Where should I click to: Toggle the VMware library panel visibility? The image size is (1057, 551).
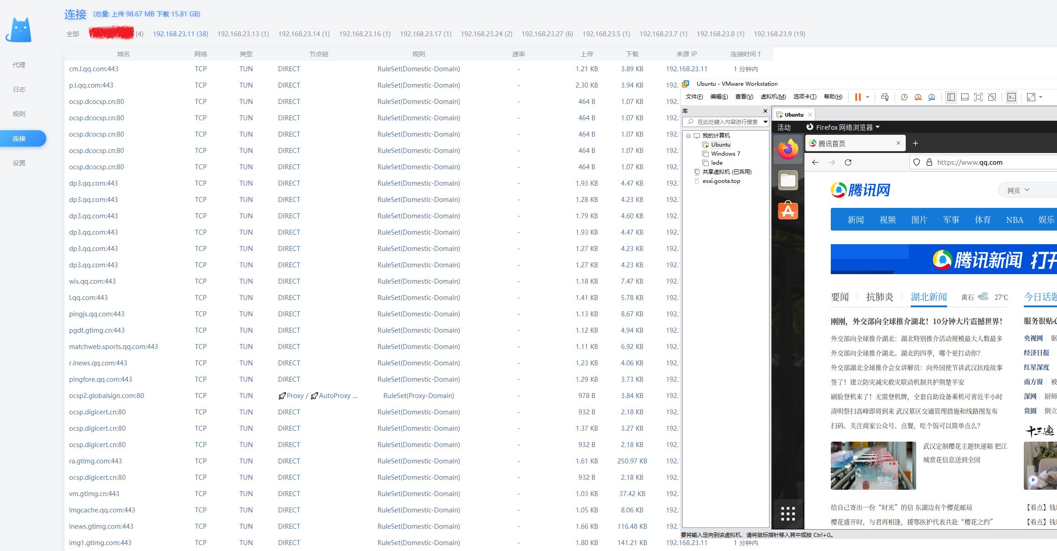951,97
